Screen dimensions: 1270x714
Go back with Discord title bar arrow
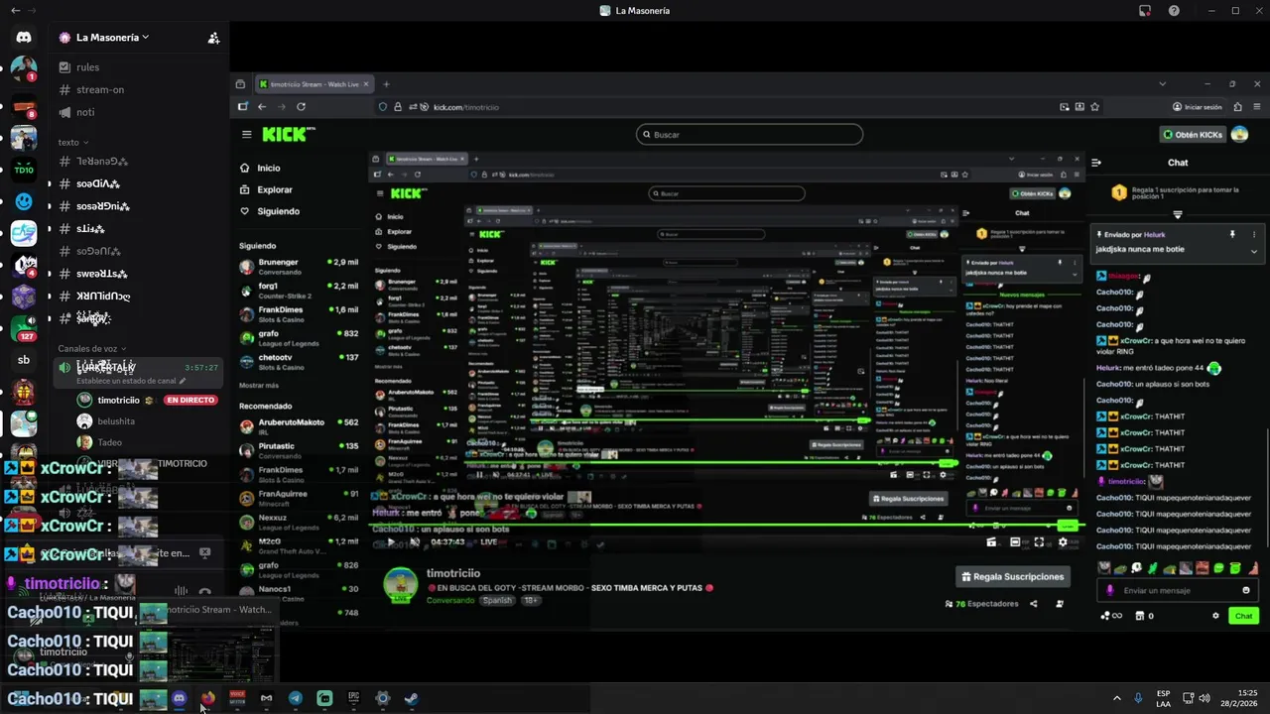click(x=15, y=10)
